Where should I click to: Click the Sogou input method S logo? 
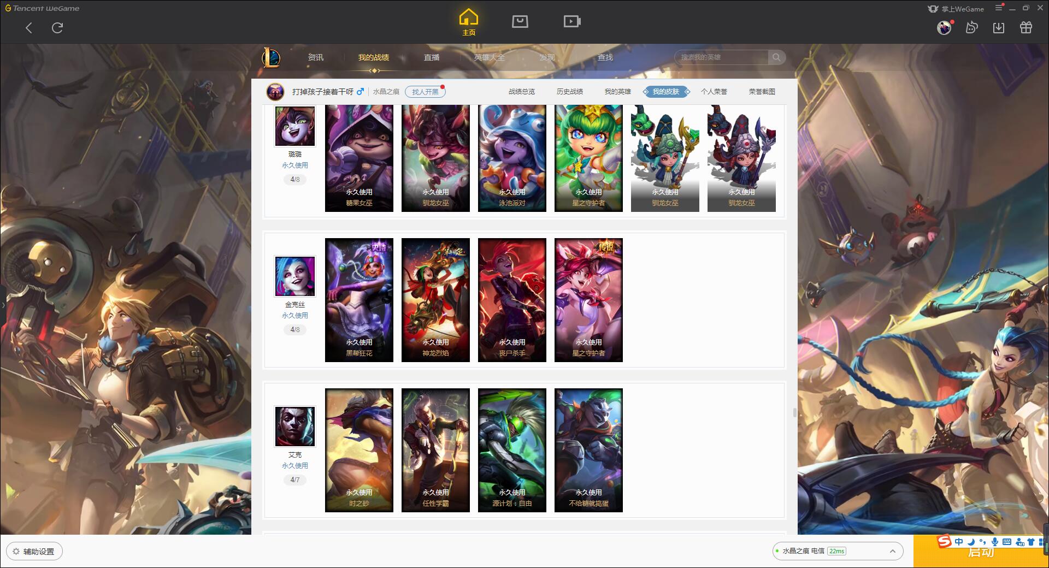coord(944,541)
